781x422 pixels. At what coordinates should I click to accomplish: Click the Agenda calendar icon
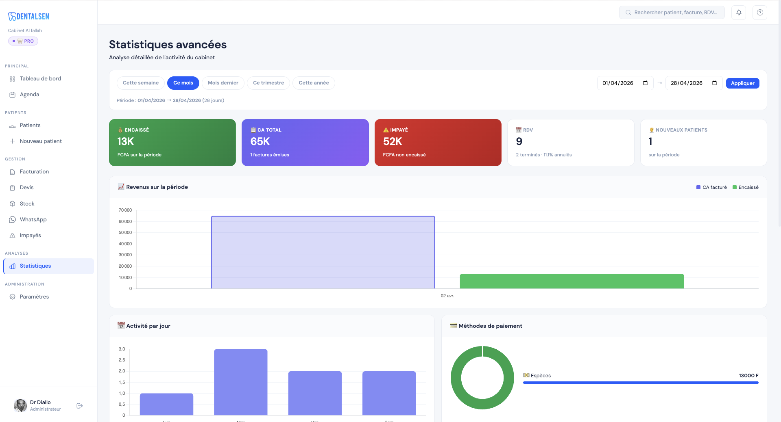click(12, 95)
